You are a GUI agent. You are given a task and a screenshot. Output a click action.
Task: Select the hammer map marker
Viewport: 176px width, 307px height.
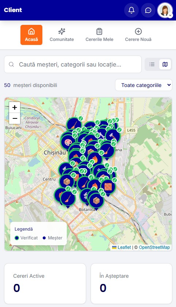click(x=112, y=136)
